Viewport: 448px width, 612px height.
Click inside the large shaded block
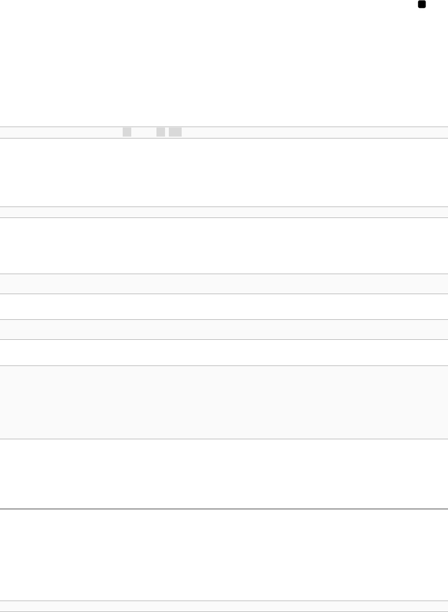pos(224,402)
